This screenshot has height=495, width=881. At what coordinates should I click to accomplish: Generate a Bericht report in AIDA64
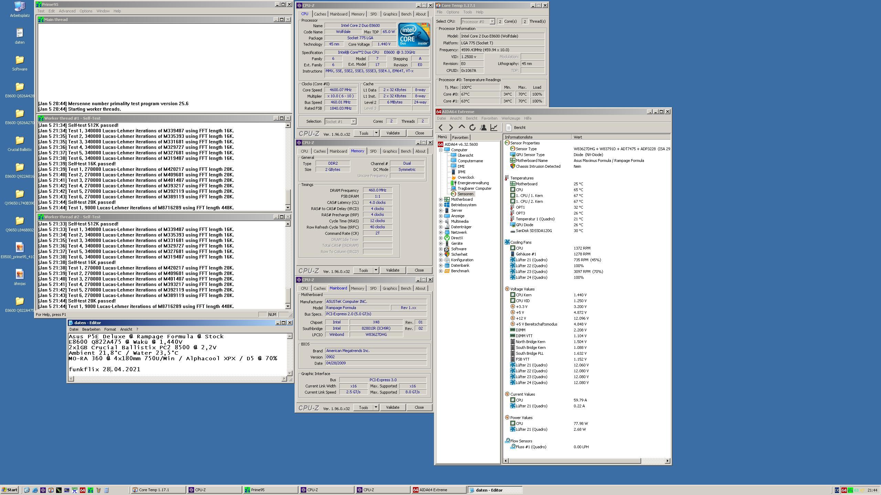tap(516, 128)
